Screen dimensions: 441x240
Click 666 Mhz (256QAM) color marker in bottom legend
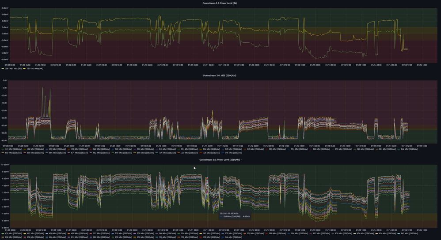(x=47, y=237)
